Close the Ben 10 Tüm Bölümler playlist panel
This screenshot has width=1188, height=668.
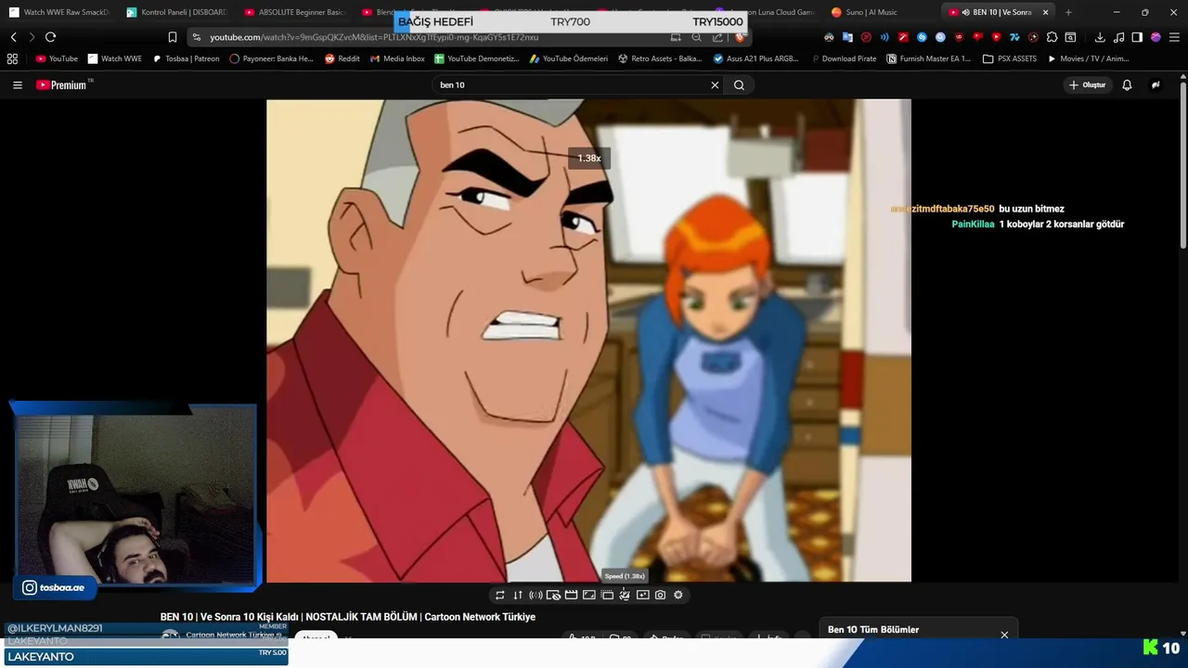pos(1004,635)
